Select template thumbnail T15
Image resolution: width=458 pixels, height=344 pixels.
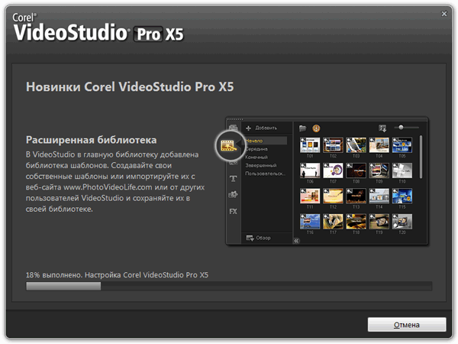(x=402, y=196)
